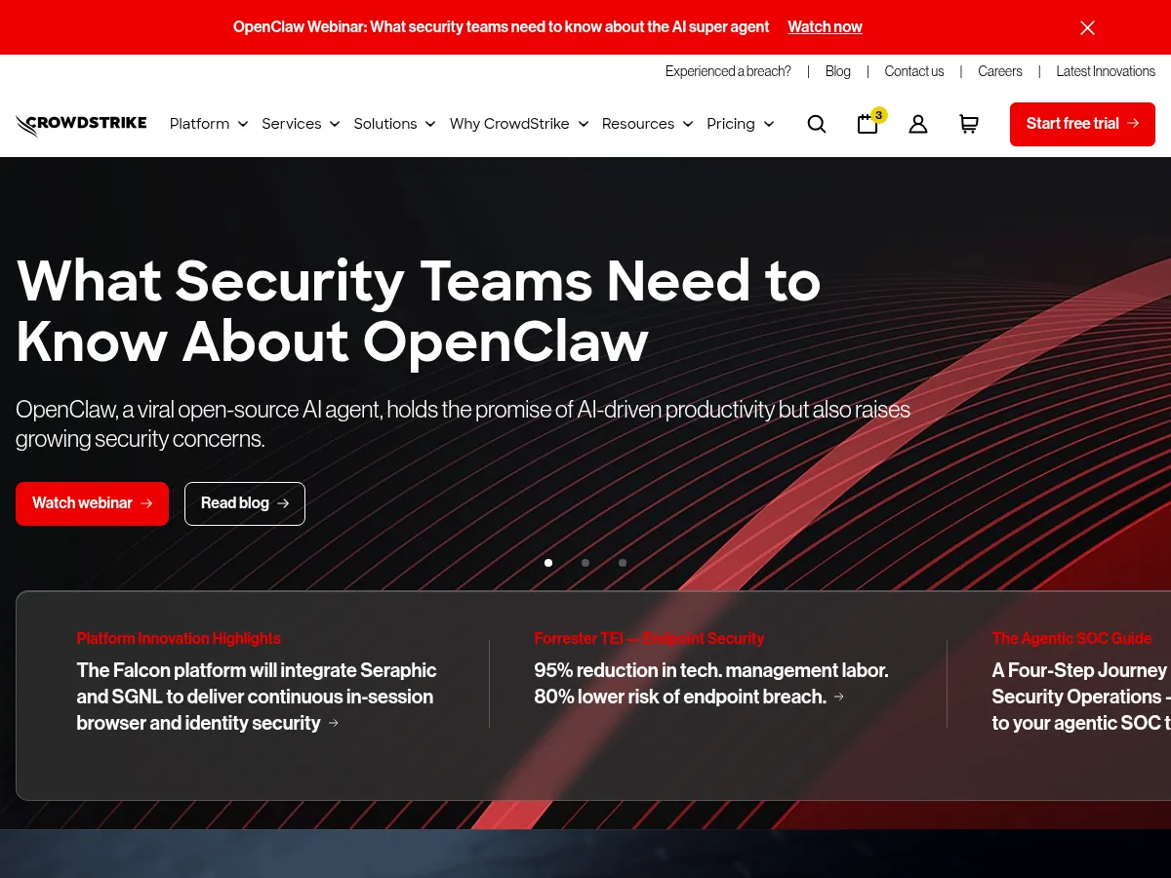The height and width of the screenshot is (878, 1171).
Task: Open the Careers link
Action: coord(1000,71)
